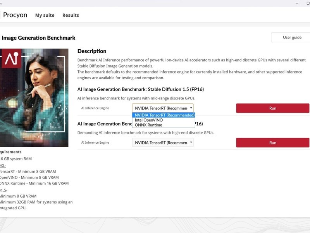The height and width of the screenshot is (233, 310).
Task: Open the lower AI Inference Engine dropdown
Action: click(x=163, y=143)
